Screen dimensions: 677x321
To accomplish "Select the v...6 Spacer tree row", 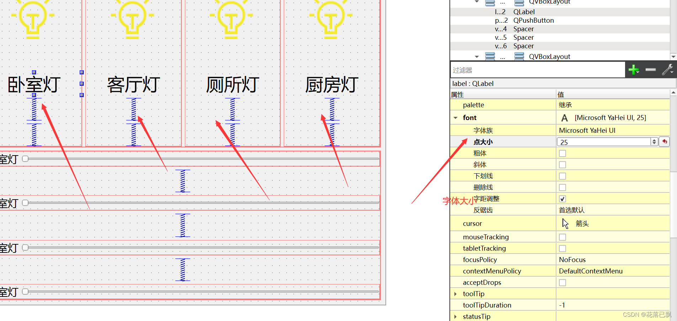I will [560, 46].
